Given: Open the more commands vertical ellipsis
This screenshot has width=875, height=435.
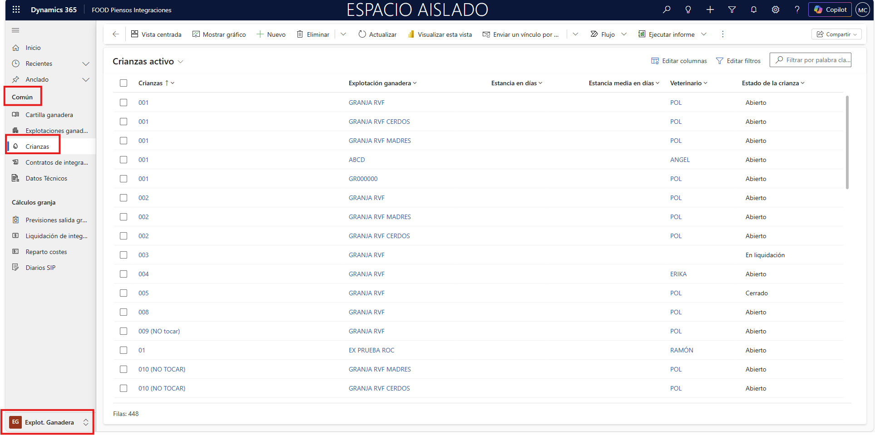Looking at the screenshot, I should coord(722,34).
